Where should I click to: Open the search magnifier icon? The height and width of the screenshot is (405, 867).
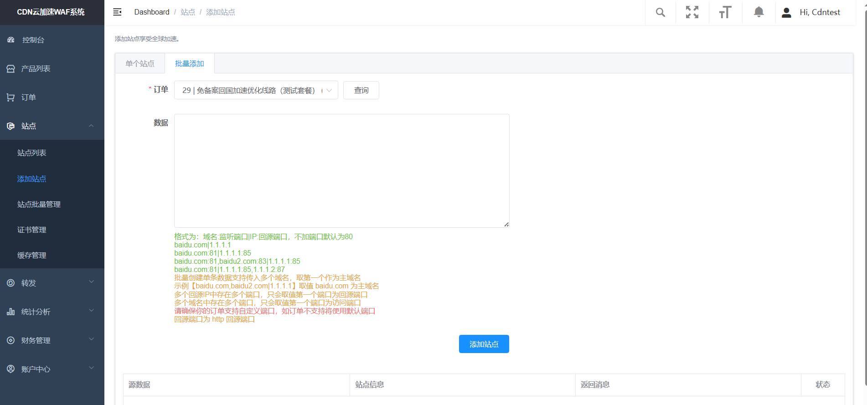coord(660,12)
